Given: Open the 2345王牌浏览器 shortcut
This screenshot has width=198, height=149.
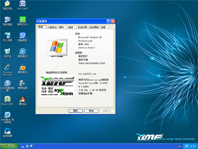Looking at the screenshot, I should click(7, 86).
